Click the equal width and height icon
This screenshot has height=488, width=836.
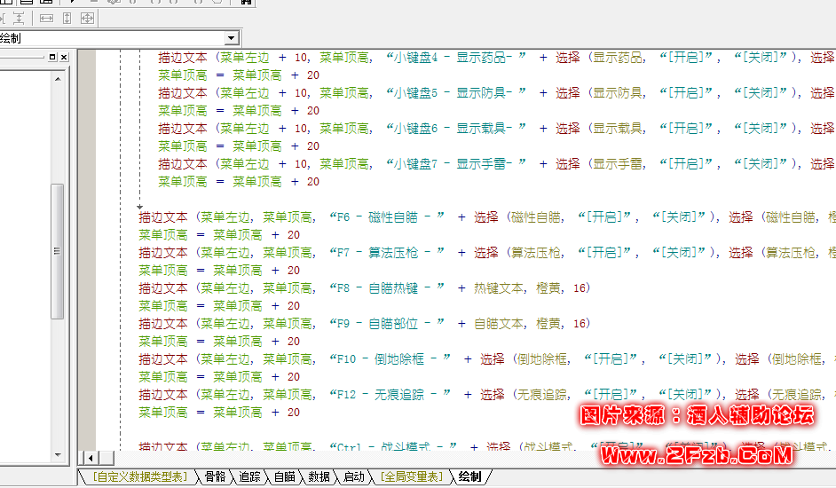[x=88, y=18]
